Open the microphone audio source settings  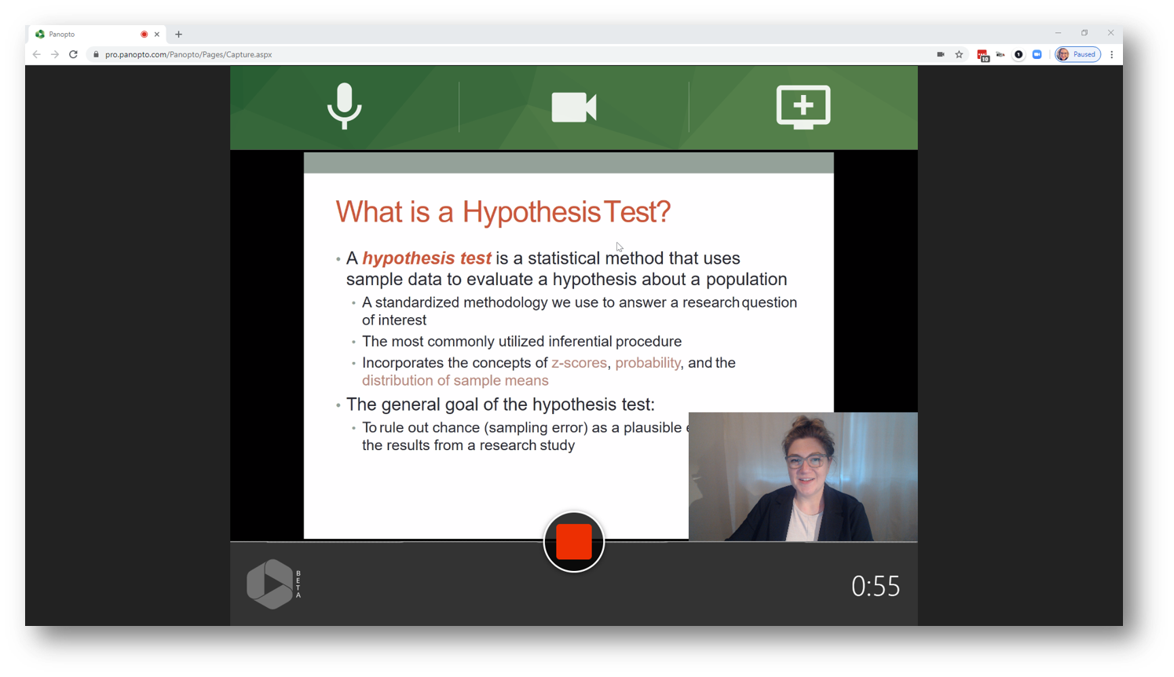point(344,107)
